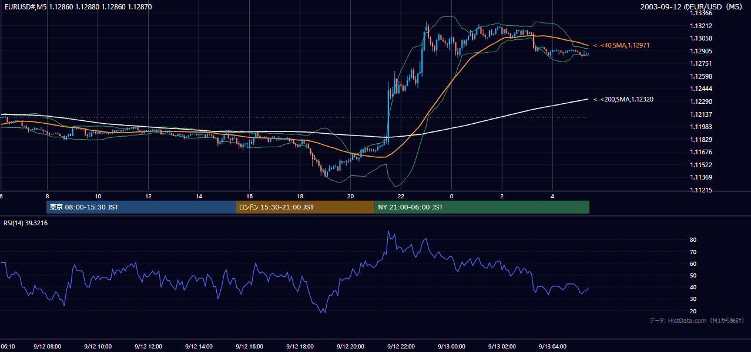Click price axis value 1.11676
The width and height of the screenshot is (751, 352).
tap(702, 152)
